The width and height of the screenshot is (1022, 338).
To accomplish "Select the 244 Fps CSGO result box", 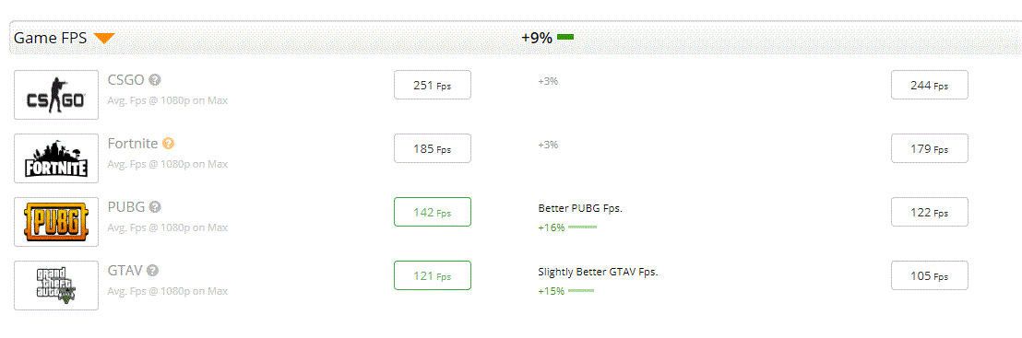I will [x=930, y=85].
